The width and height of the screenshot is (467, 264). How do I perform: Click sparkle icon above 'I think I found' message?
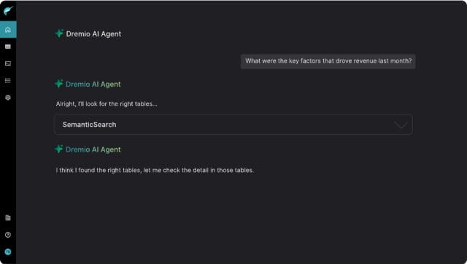(x=58, y=149)
